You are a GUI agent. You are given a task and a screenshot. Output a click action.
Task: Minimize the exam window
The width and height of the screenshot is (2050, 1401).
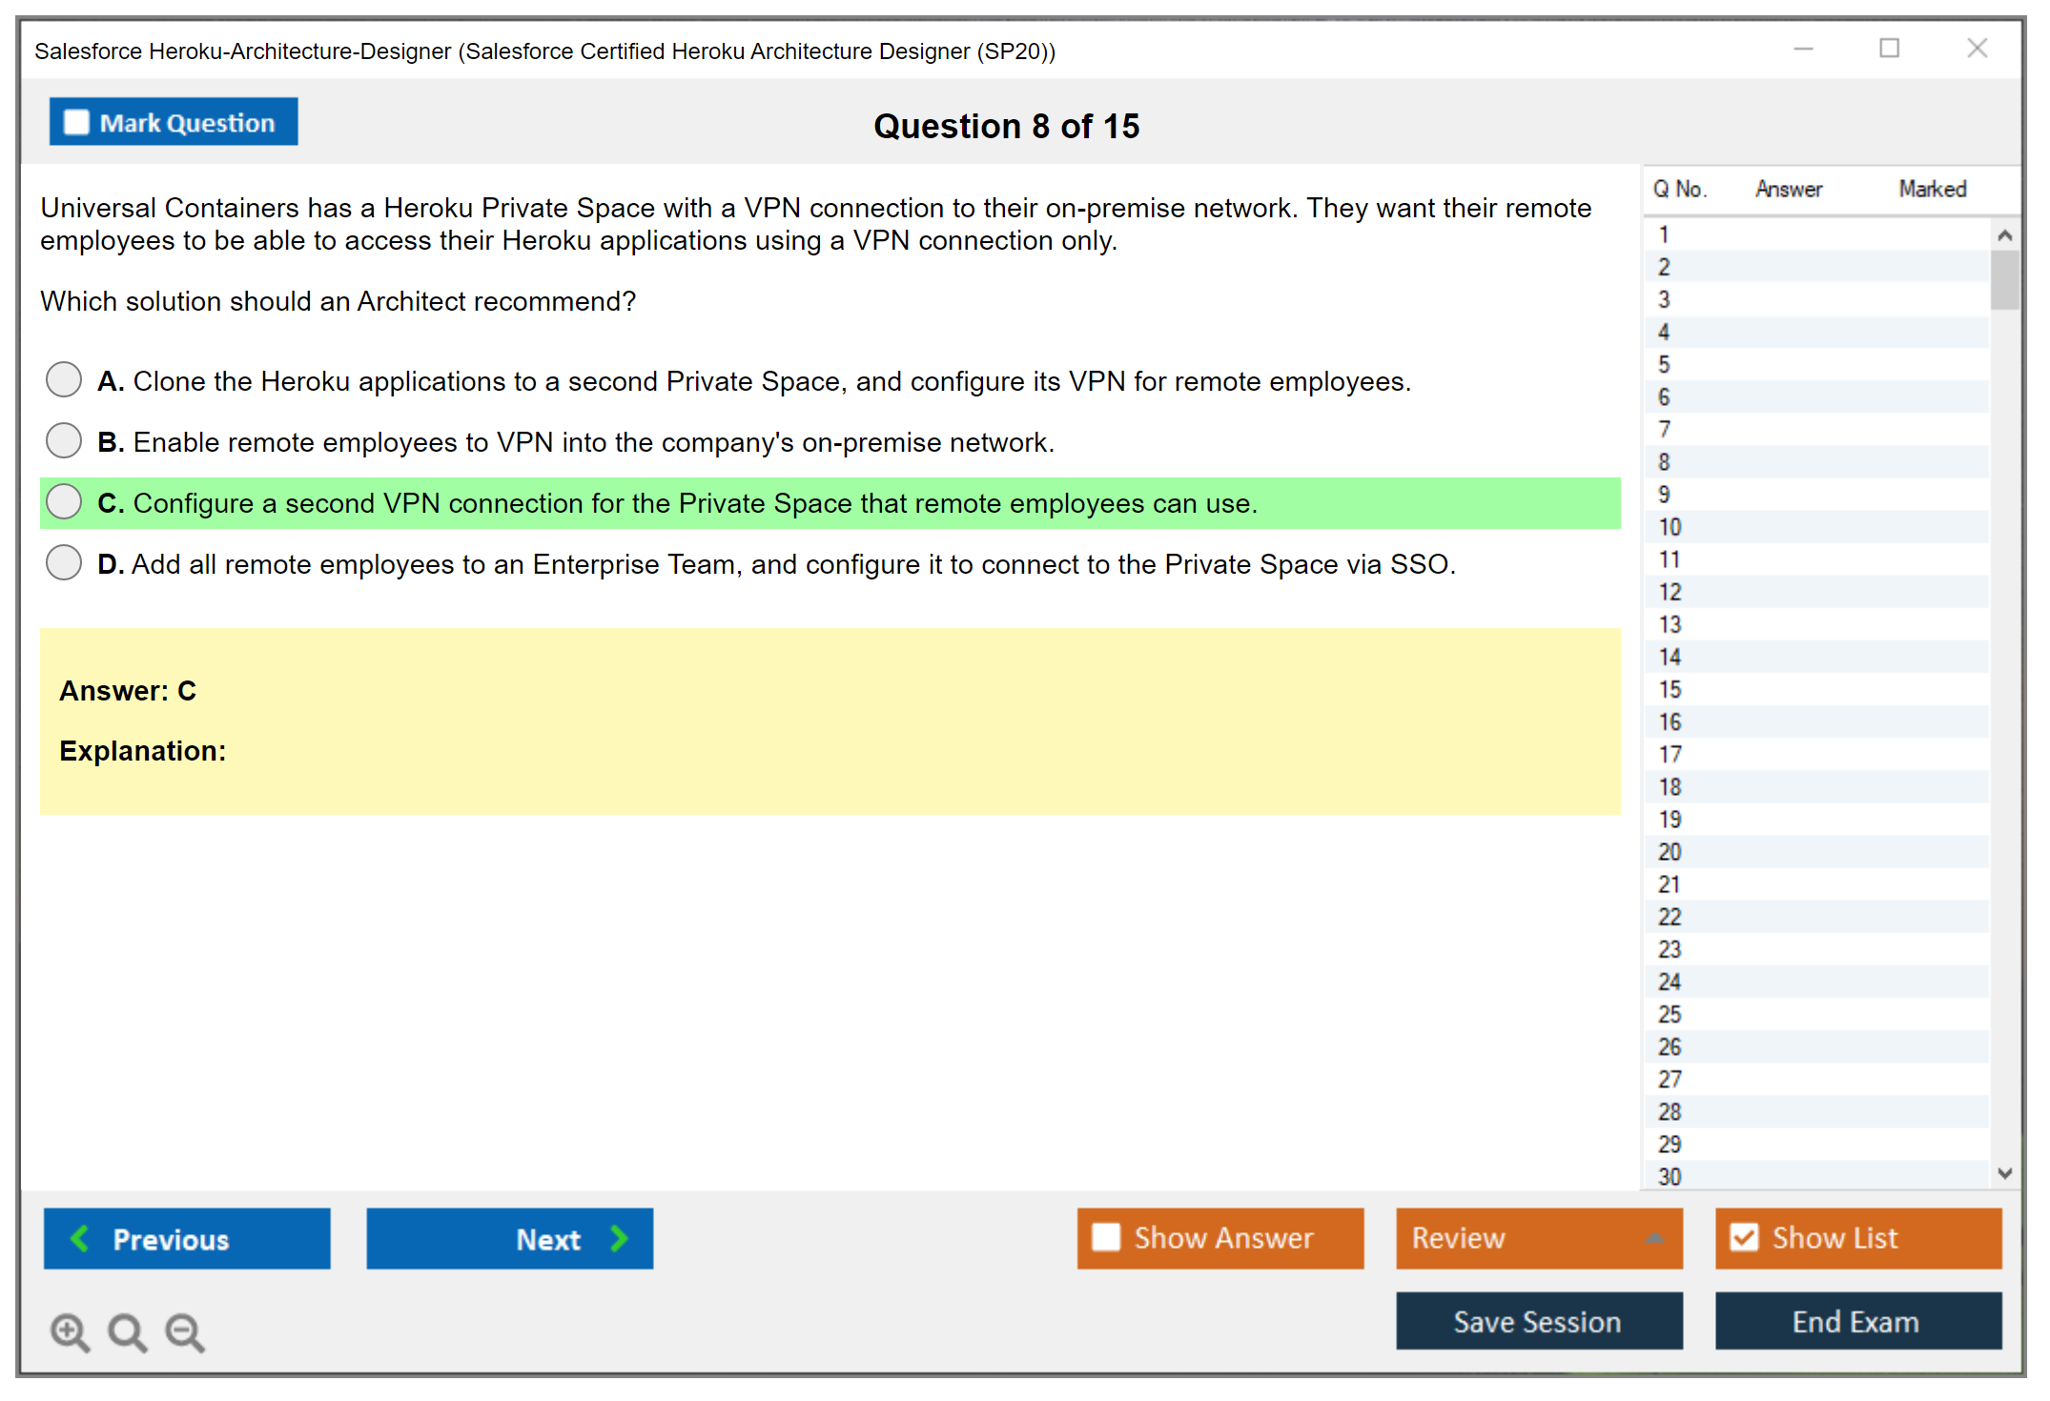pos(1803,49)
